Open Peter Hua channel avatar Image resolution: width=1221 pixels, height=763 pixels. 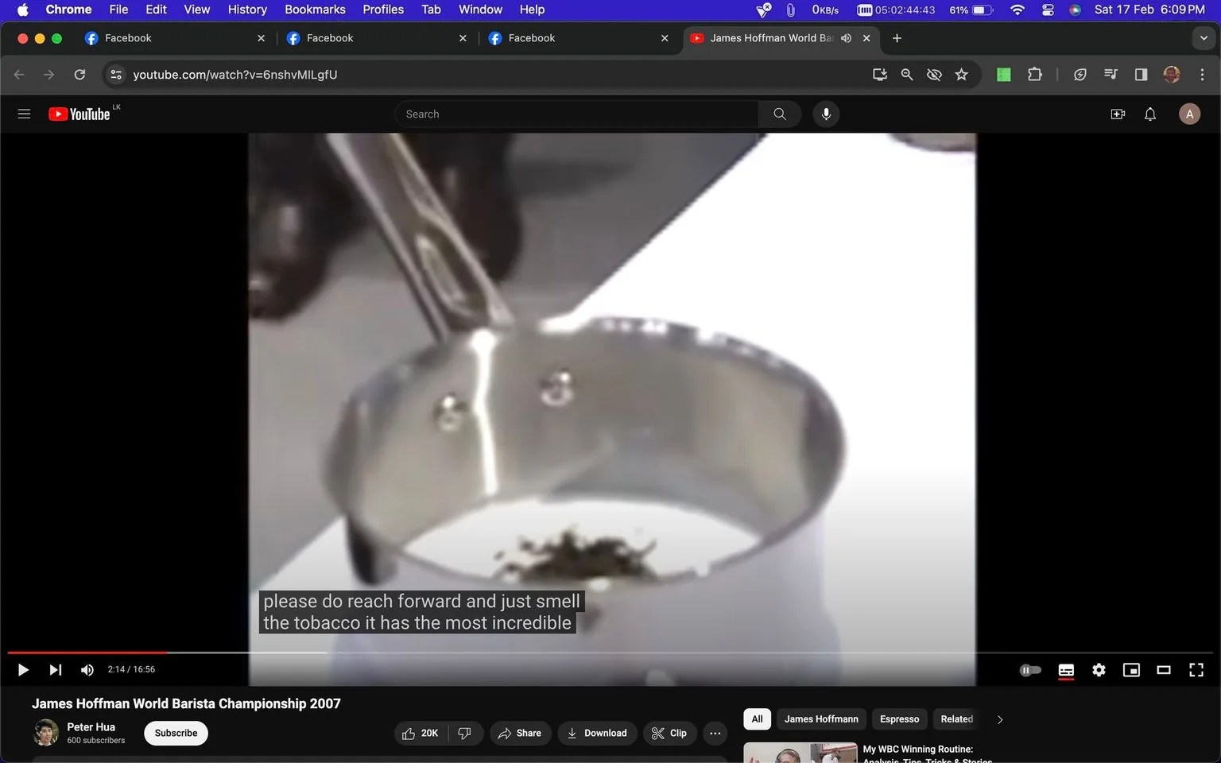[x=45, y=733]
